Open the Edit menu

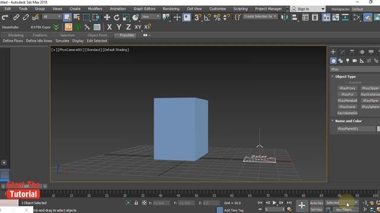click(8, 9)
